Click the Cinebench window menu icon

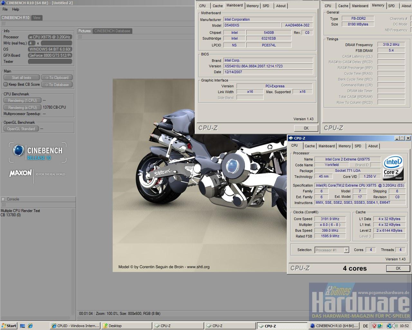(x=3, y=3)
